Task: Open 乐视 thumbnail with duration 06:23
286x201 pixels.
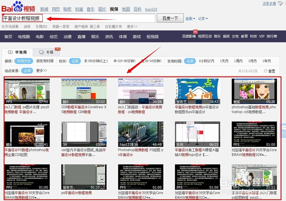Action: [x=197, y=134]
